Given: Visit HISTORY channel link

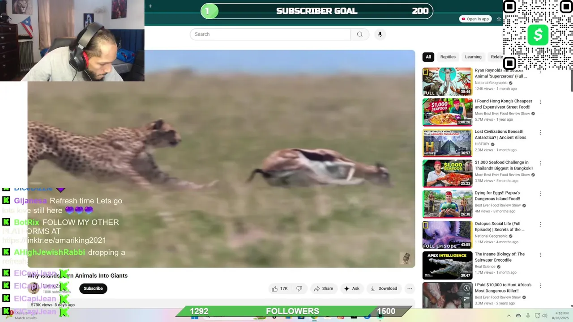Looking at the screenshot, I should click(x=482, y=144).
